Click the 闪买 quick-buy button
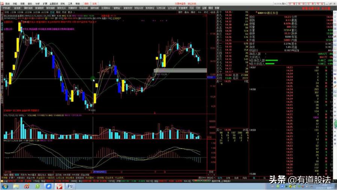This screenshot has height=190, width=337. 192,8
